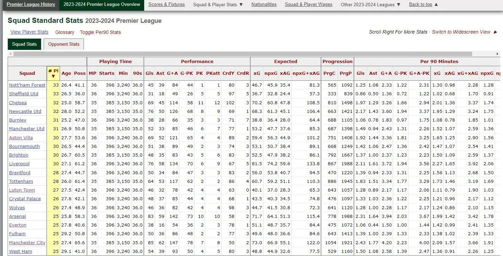Switch to the Opponent Stats tab
Screen dimensions: 503x256
tap(64, 44)
